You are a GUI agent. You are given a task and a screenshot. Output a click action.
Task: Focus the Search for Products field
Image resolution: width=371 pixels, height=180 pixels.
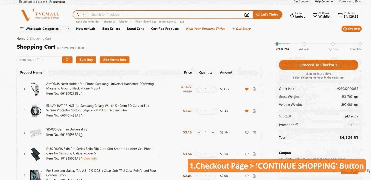(166, 15)
